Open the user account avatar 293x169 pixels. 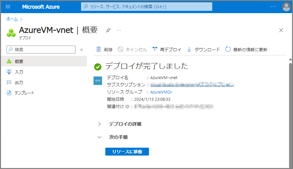(286, 7)
